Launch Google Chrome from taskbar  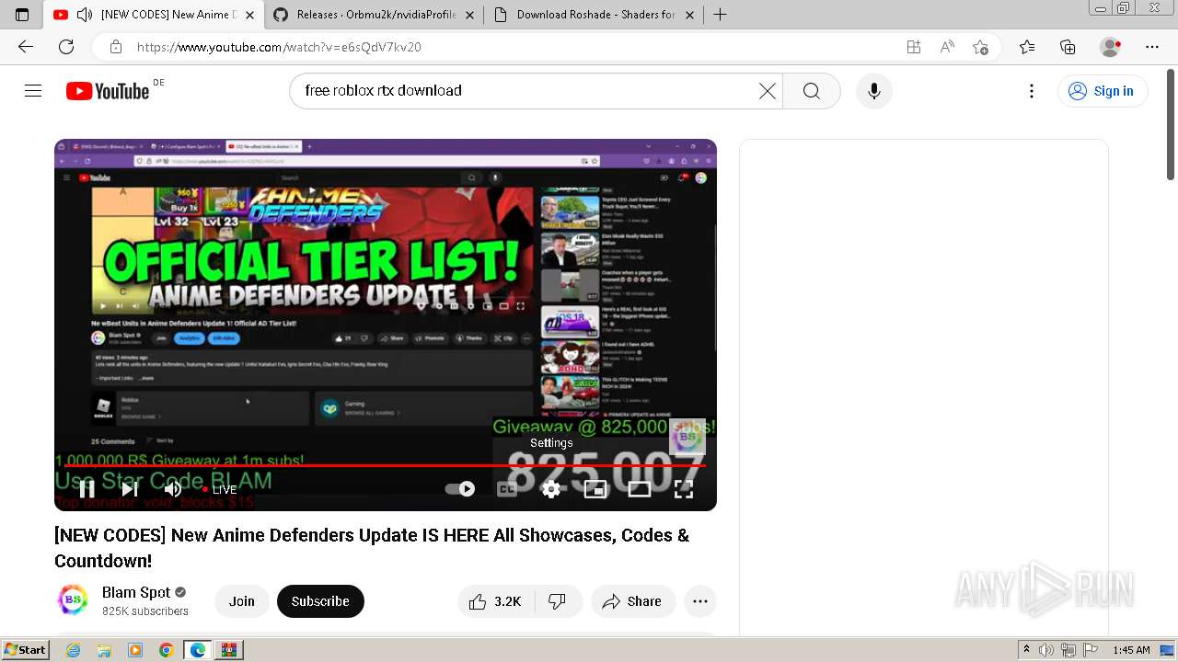[x=167, y=650]
